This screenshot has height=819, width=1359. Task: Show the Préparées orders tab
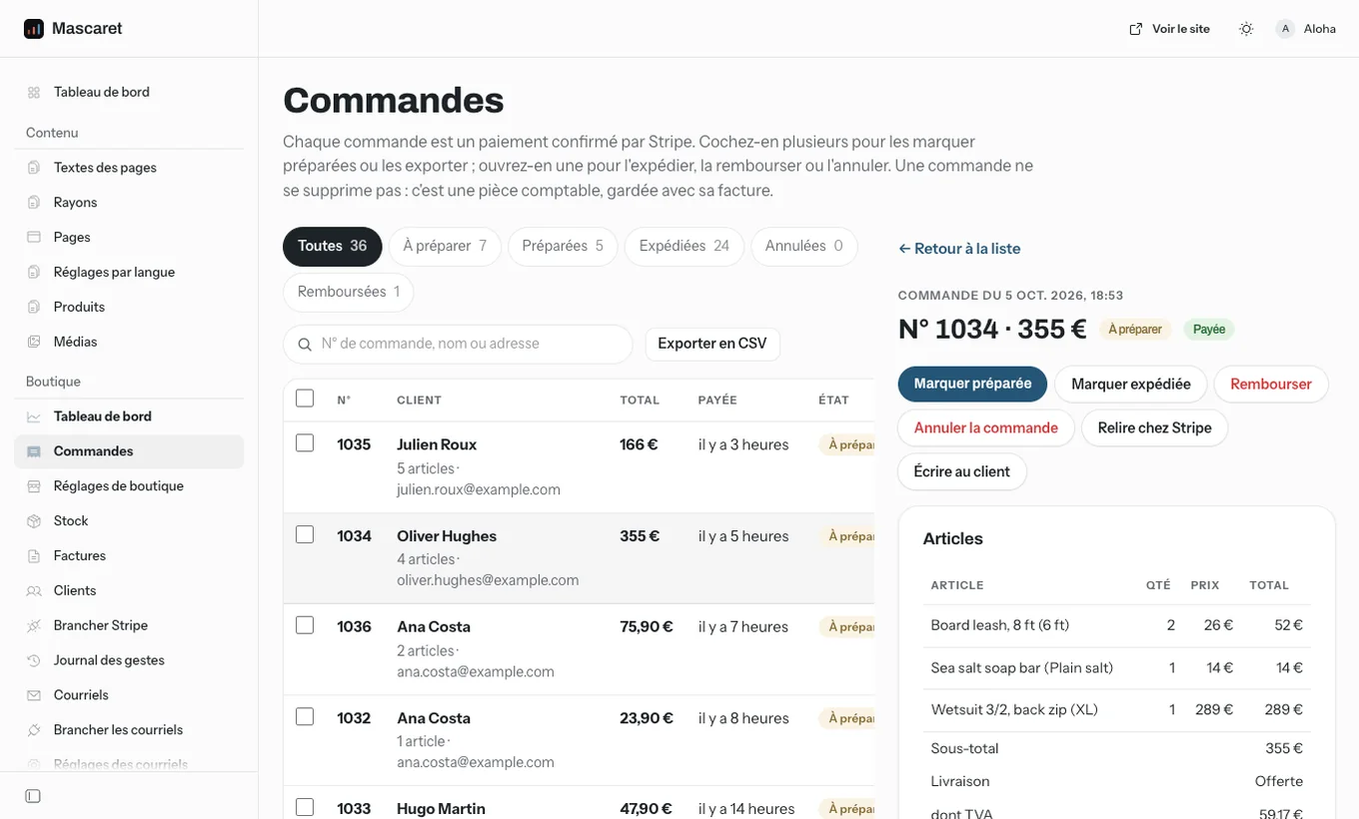click(x=563, y=247)
